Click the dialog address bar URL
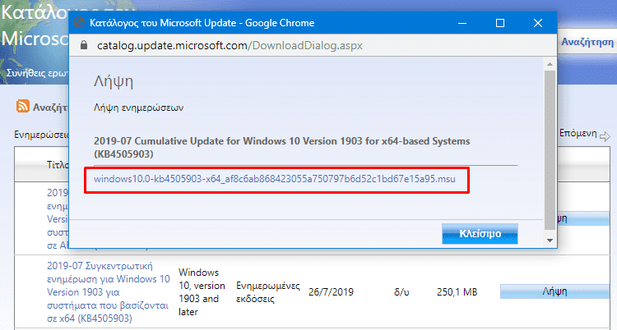 [230, 46]
